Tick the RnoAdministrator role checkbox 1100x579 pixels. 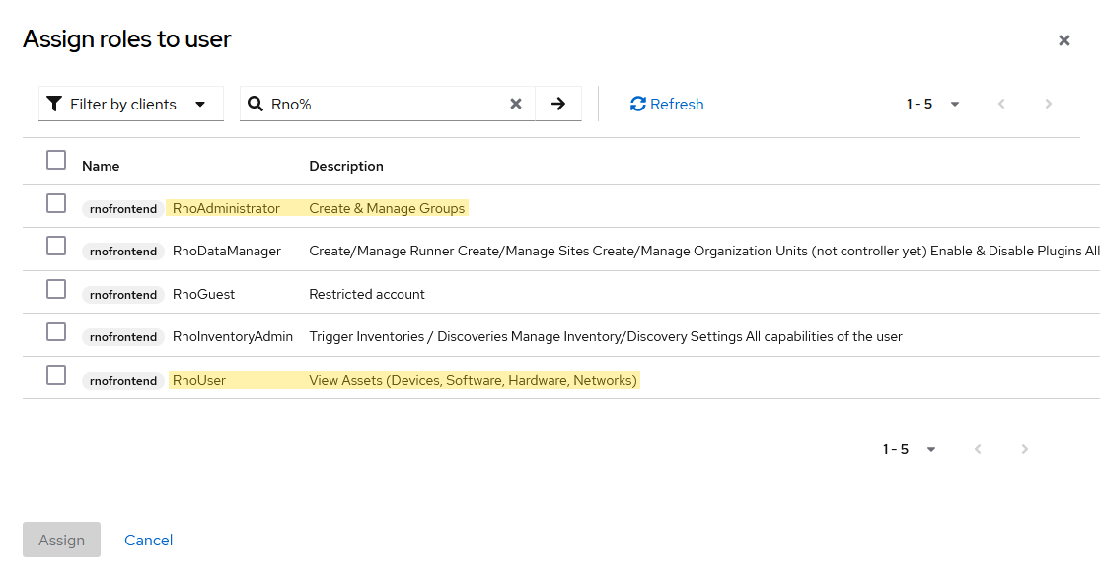pos(56,204)
